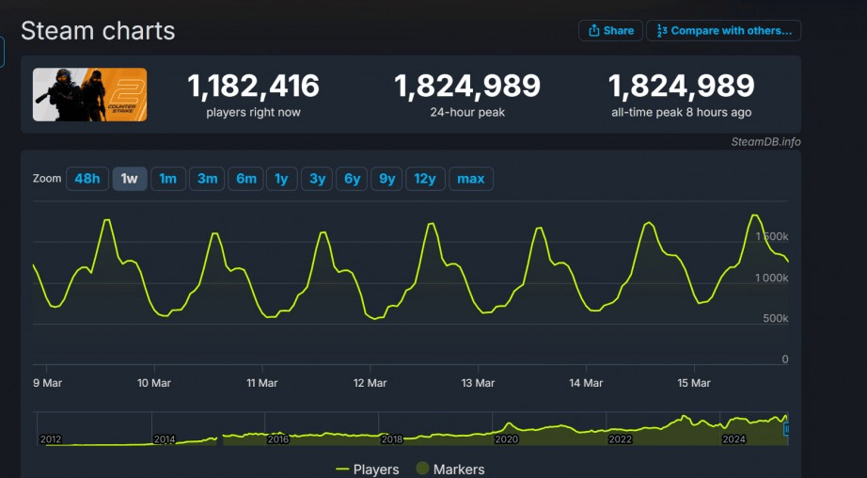867x478 pixels.
Task: Show the max time range
Action: [x=471, y=179]
